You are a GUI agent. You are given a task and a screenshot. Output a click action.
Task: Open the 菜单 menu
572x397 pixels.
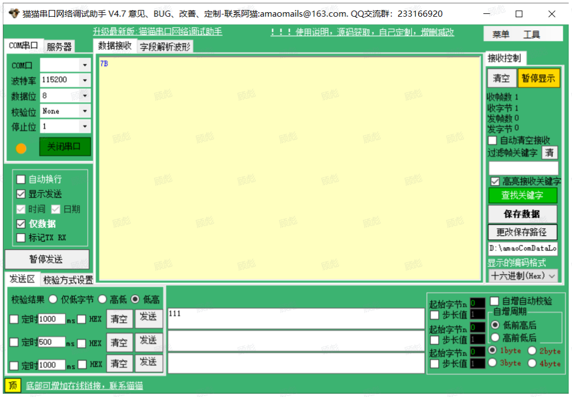point(500,34)
